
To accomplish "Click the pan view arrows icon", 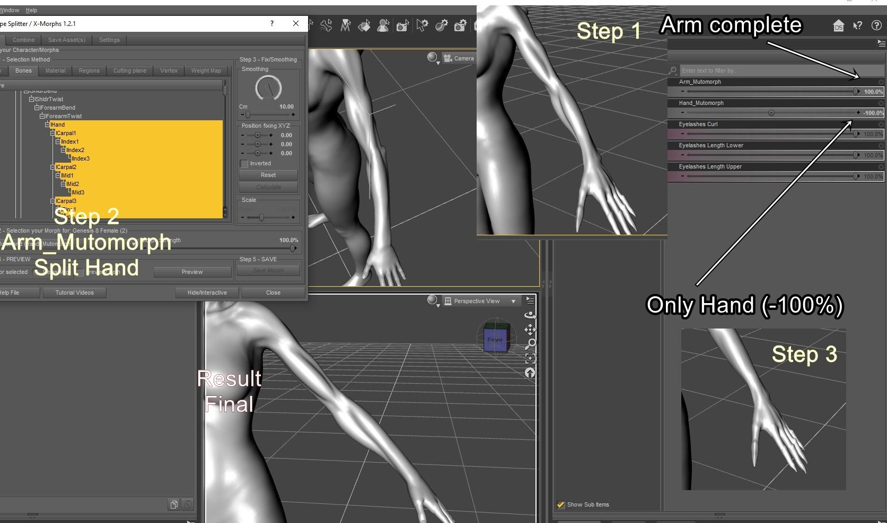I will (530, 330).
